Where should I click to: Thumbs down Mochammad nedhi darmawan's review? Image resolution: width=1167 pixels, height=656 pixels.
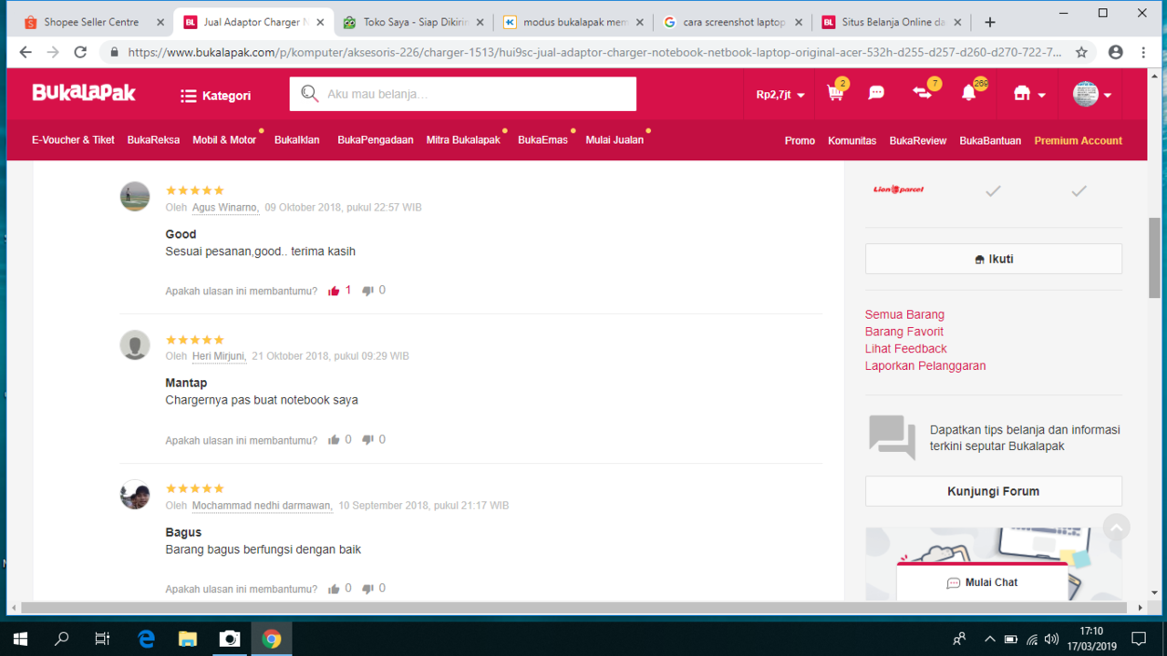(x=367, y=589)
